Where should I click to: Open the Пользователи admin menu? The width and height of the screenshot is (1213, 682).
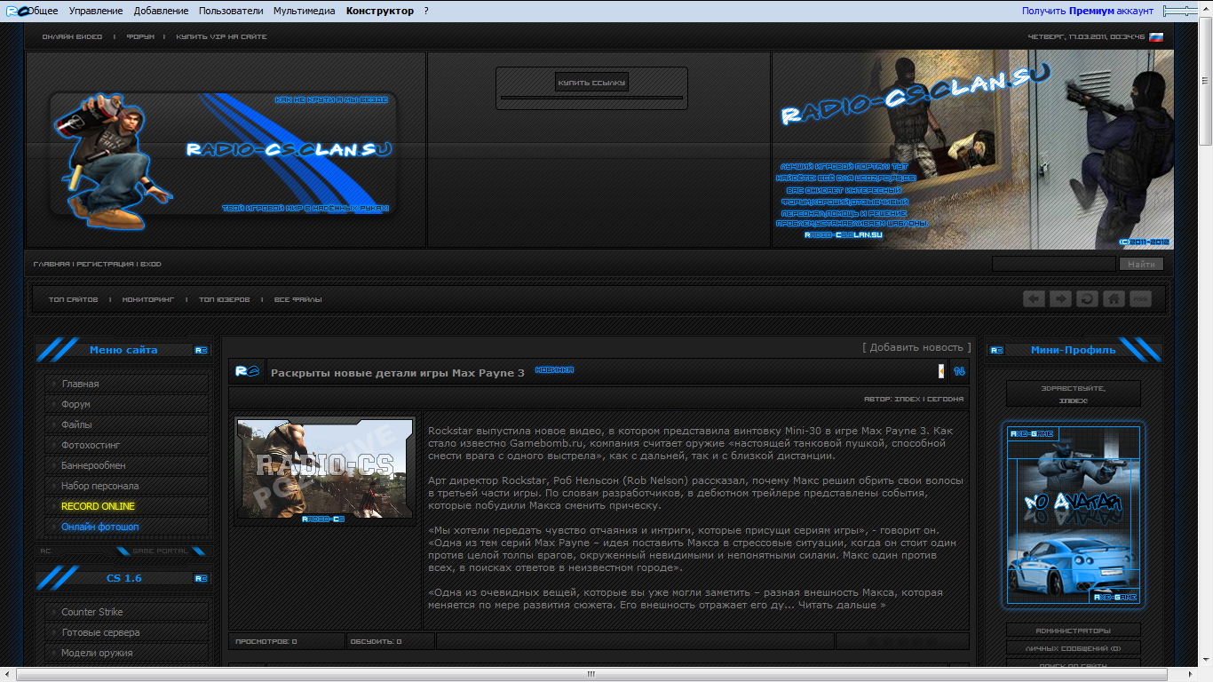(231, 11)
